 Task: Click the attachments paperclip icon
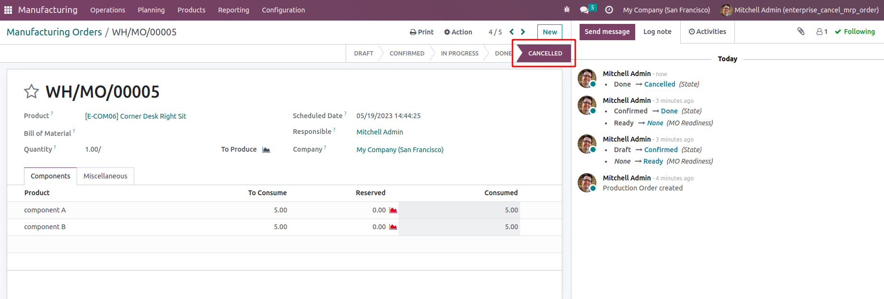point(801,32)
